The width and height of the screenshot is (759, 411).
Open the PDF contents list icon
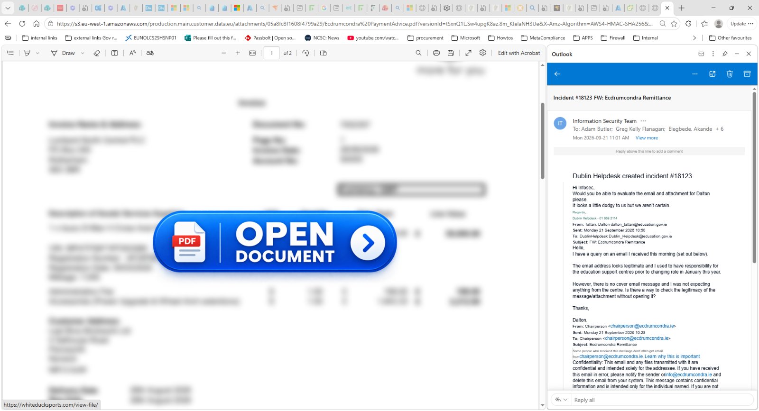[x=10, y=53]
